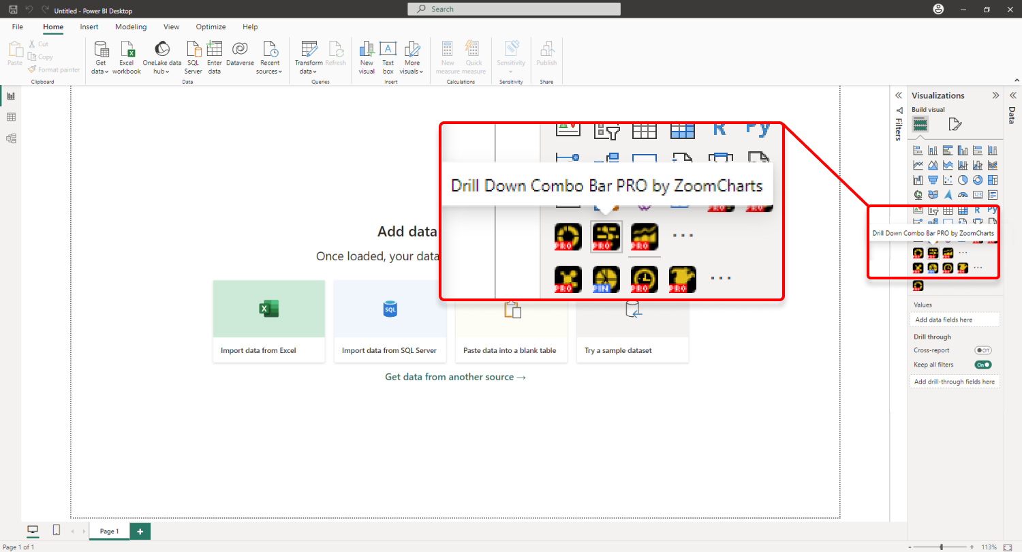Select the donut chart visual
The image size is (1022, 552).
[978, 180]
